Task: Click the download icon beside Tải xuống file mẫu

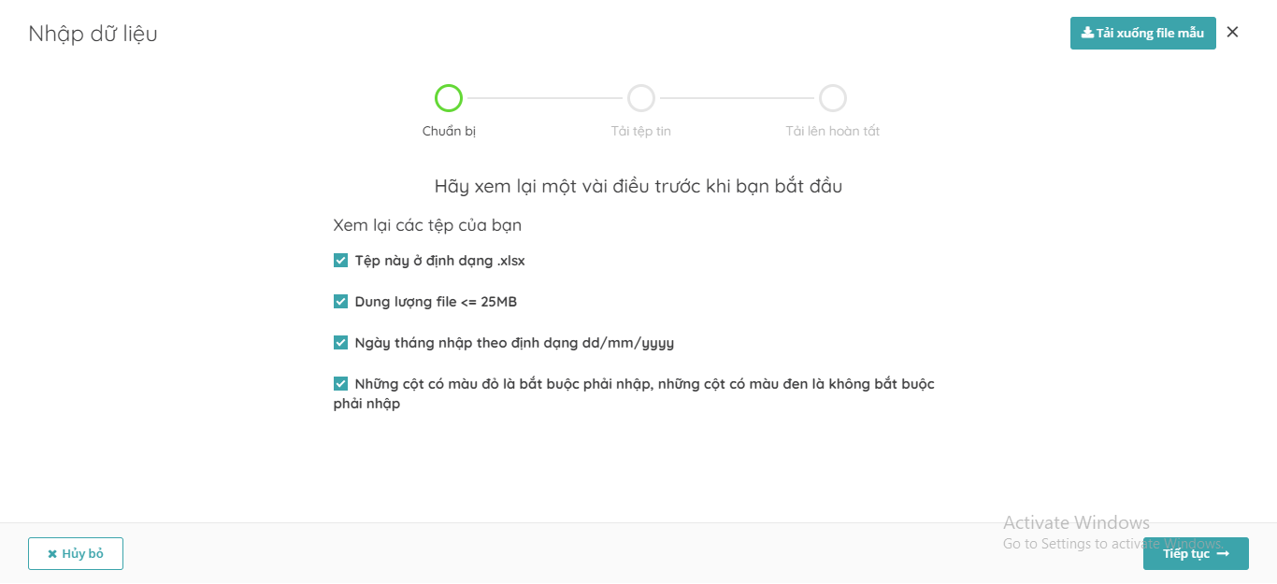Action: point(1087,33)
